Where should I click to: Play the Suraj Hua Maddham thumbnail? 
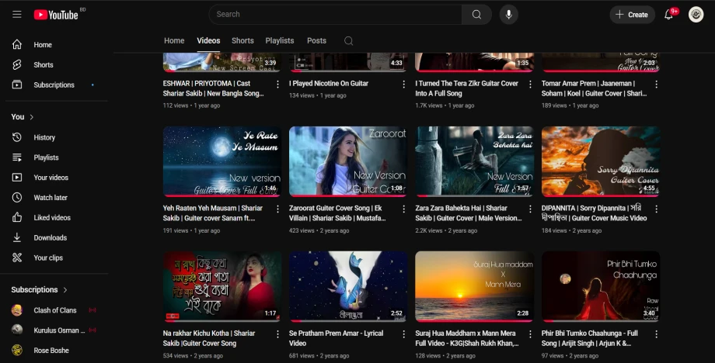[x=474, y=286]
